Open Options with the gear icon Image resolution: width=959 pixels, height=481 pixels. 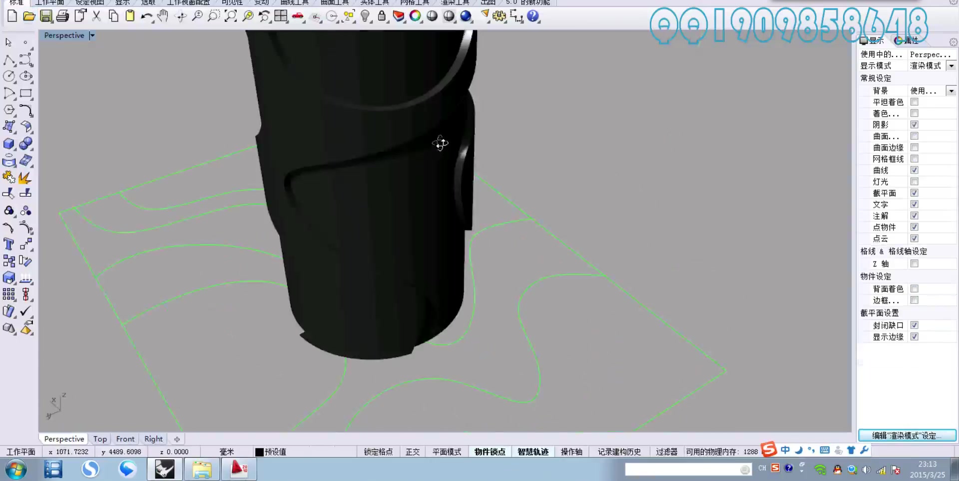tap(499, 16)
